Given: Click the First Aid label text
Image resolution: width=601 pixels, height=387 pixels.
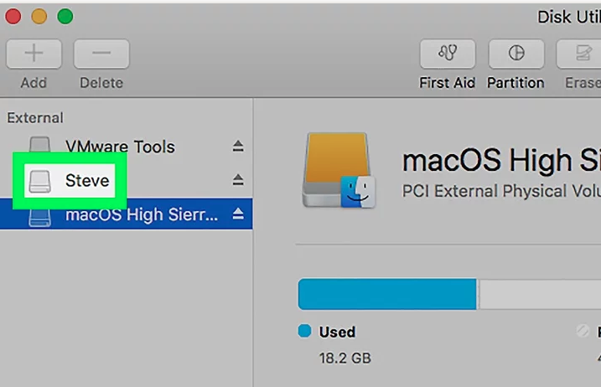Looking at the screenshot, I should [448, 83].
